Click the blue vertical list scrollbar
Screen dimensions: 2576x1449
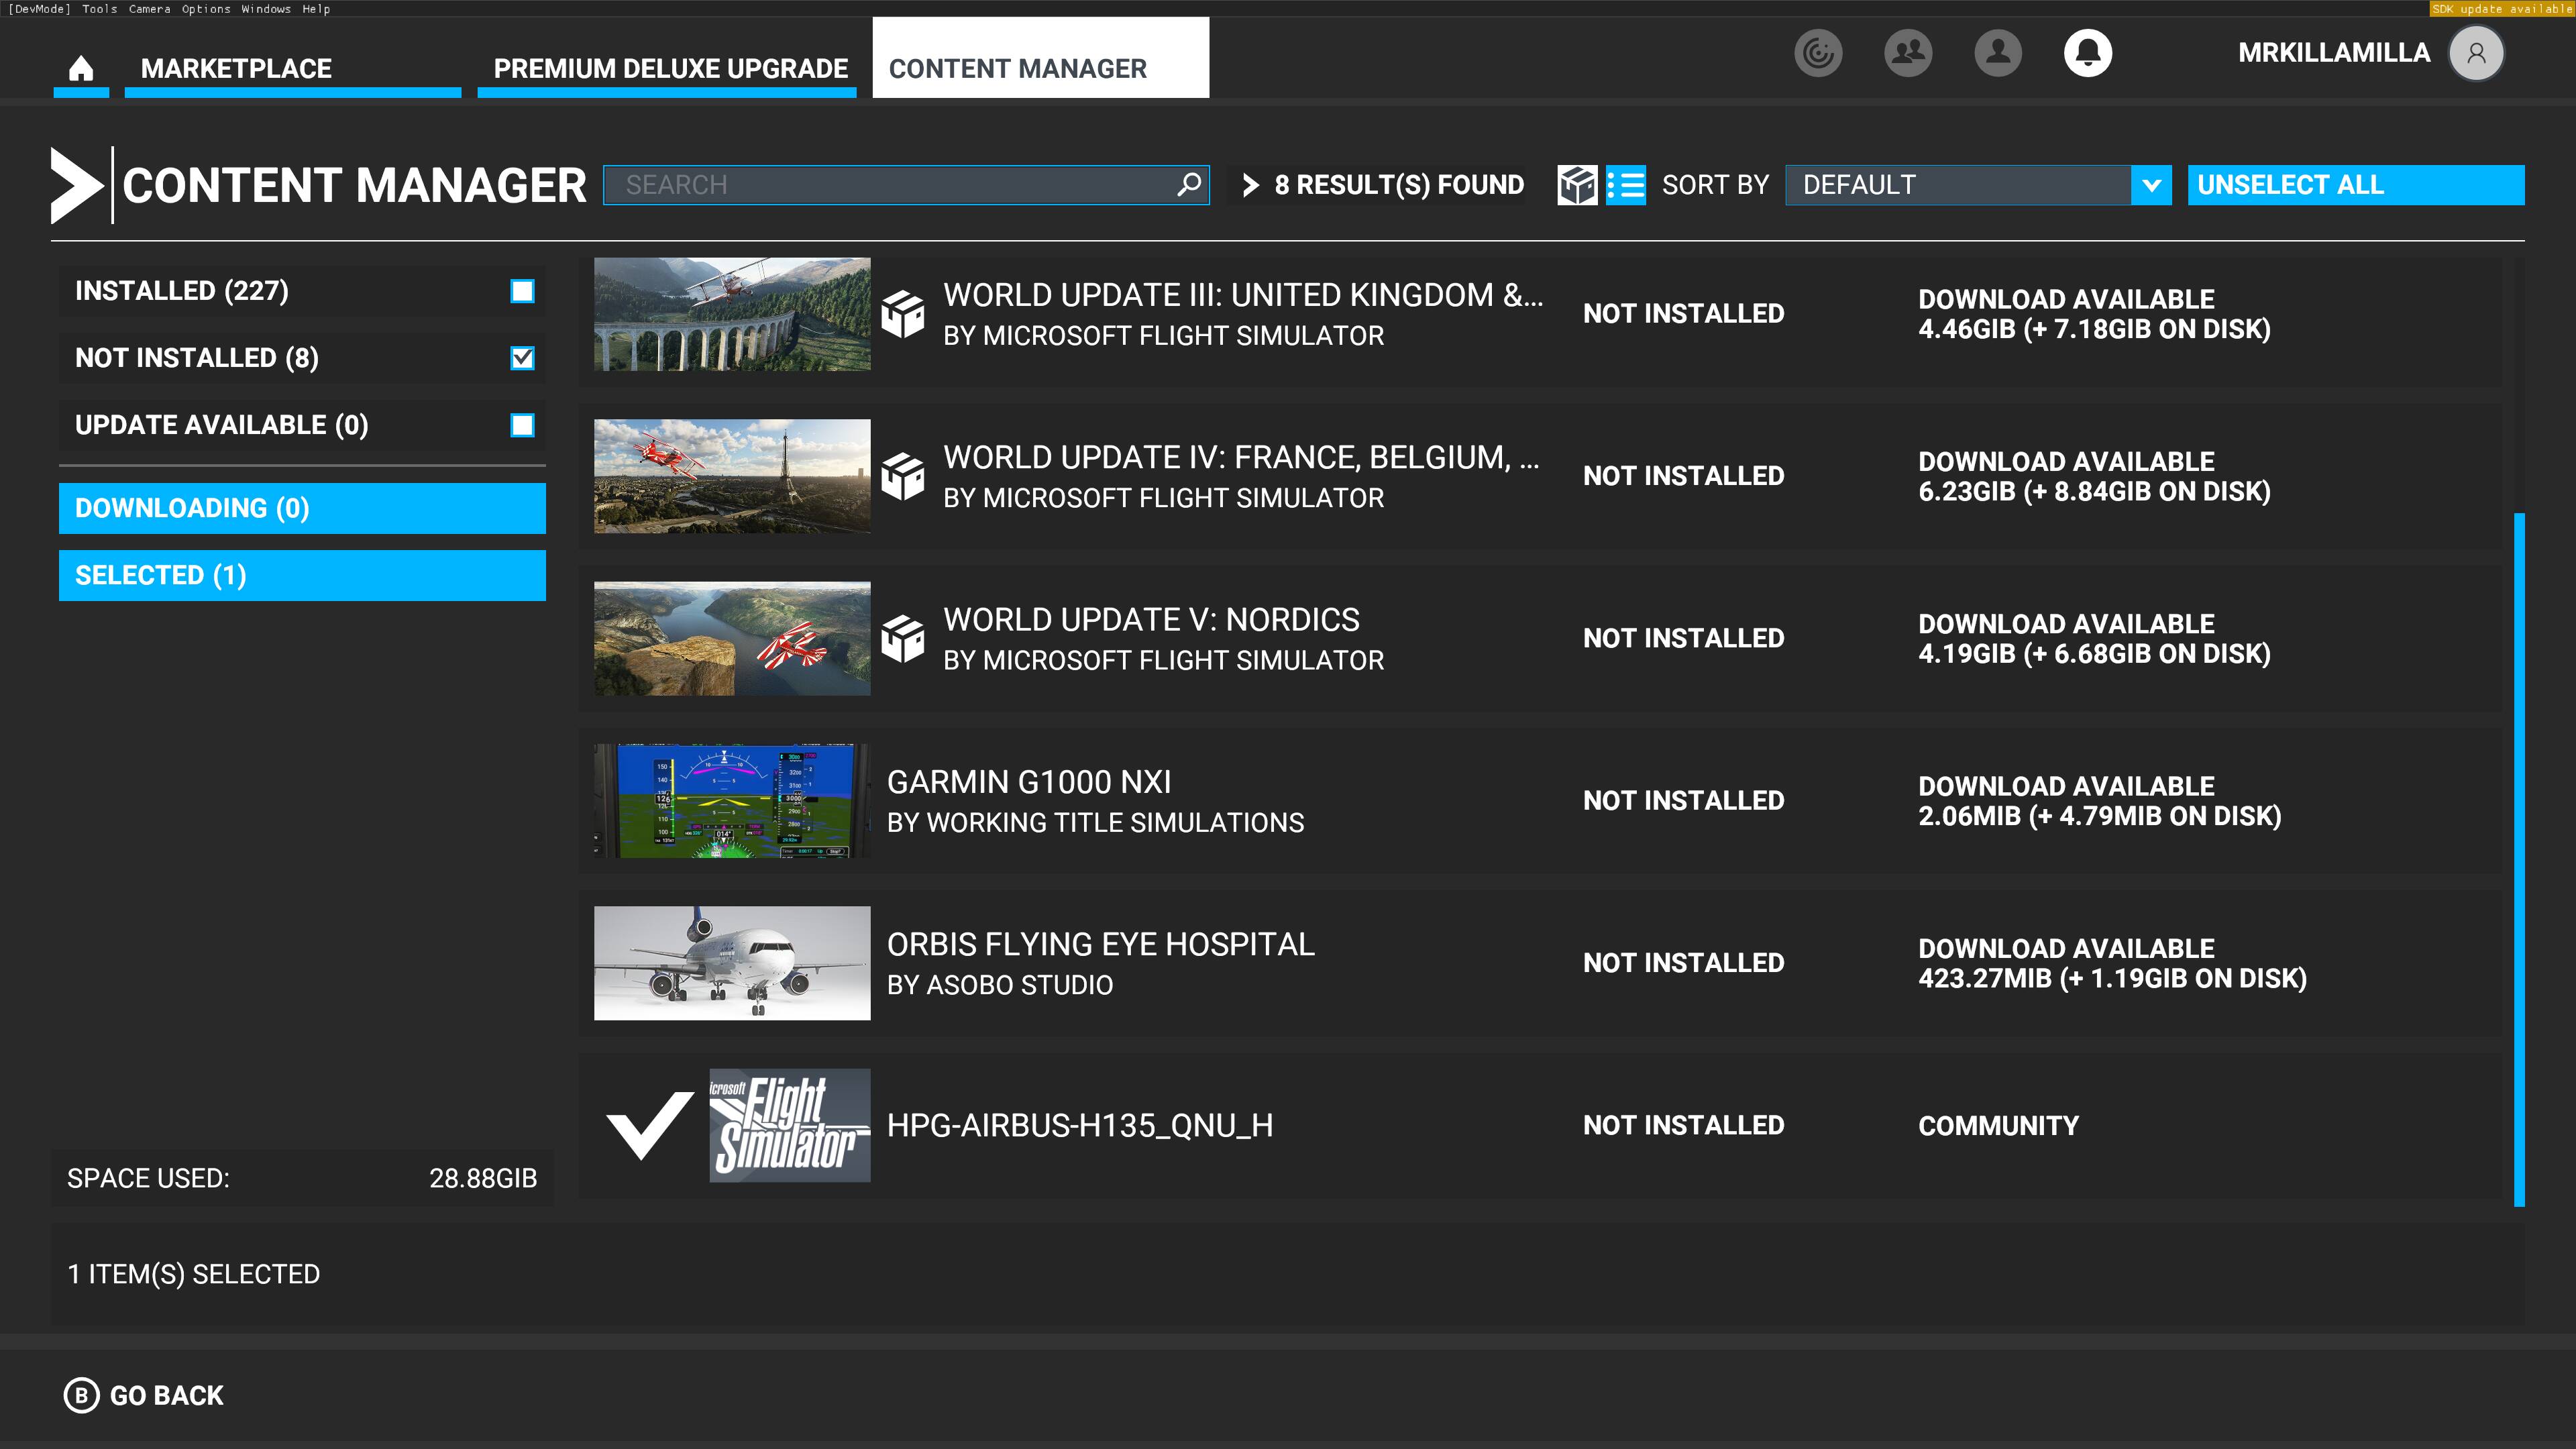point(2518,860)
